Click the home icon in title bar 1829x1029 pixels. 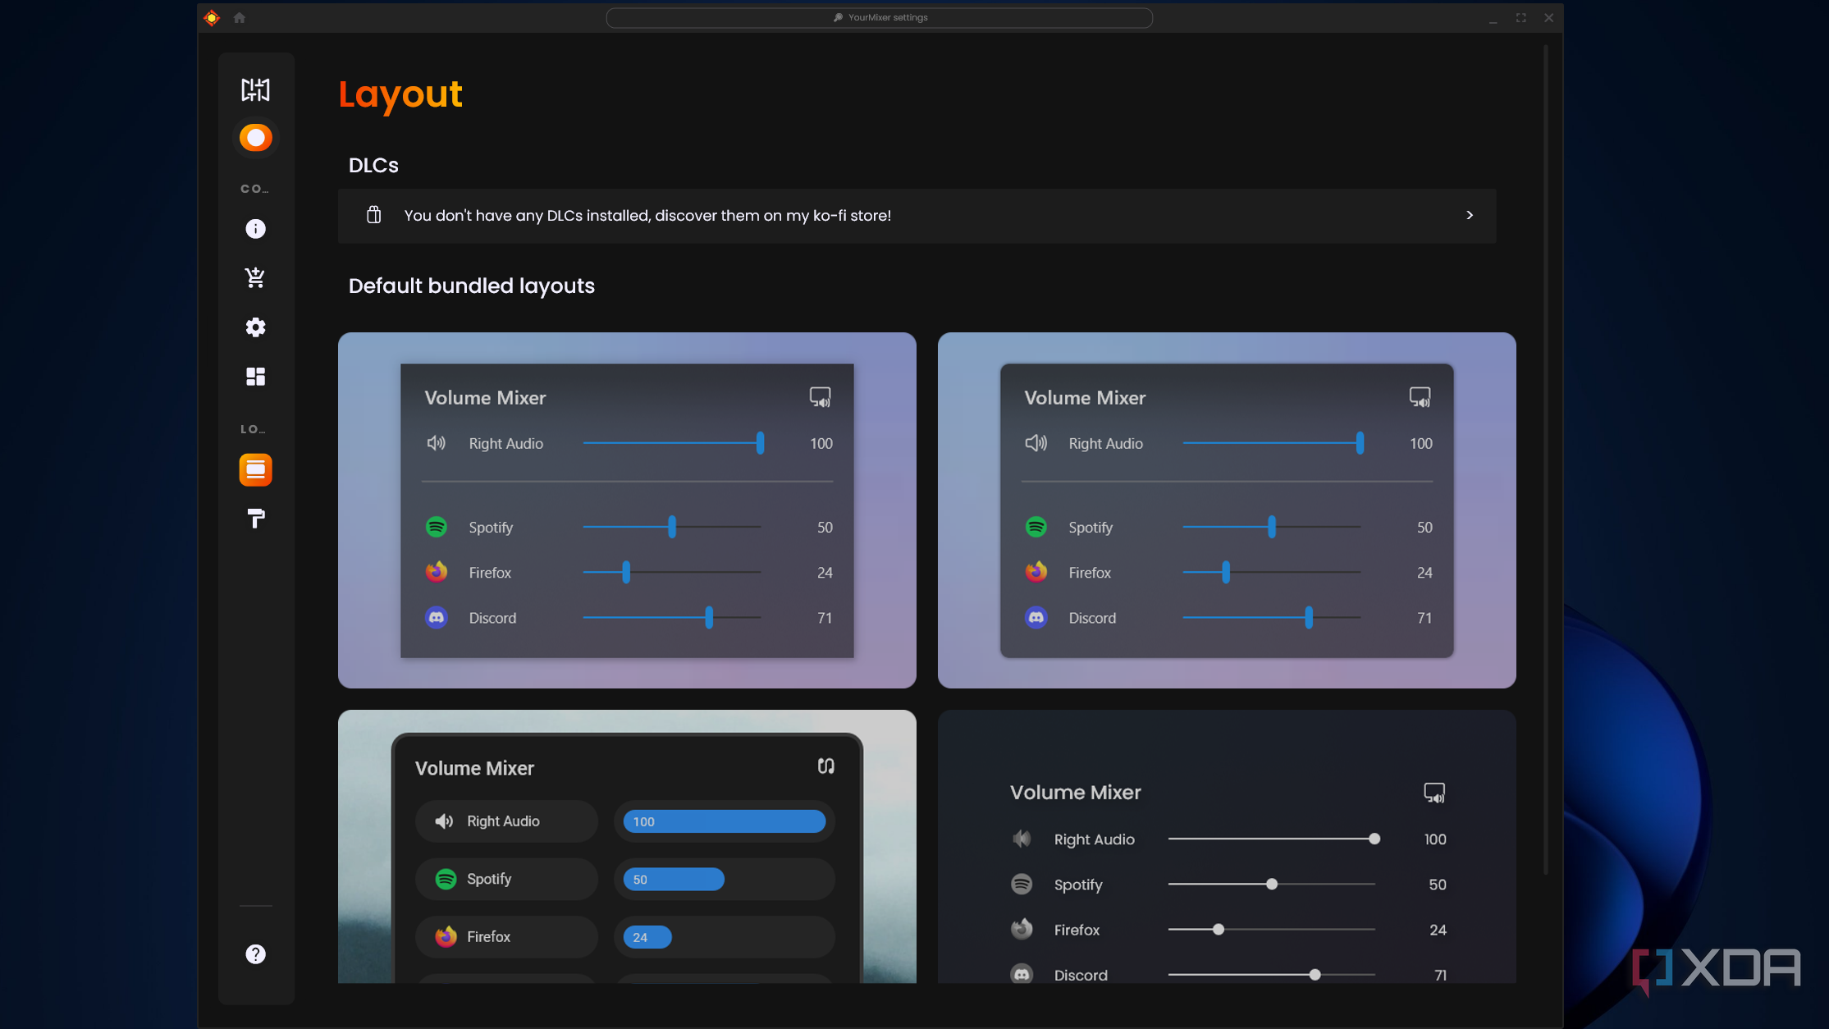click(240, 17)
